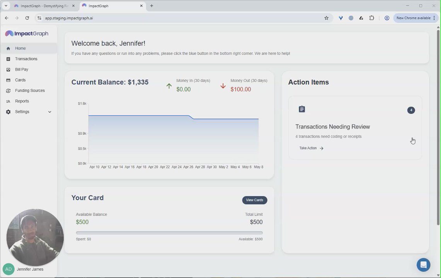Viewport: 441px width, 278px height.
Task: Open a new browser tab
Action: 152,6
